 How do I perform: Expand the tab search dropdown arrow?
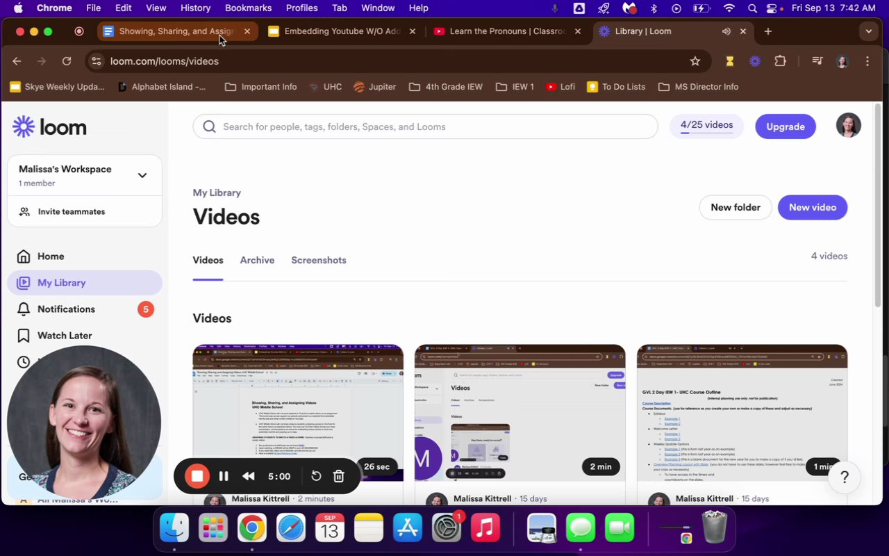pos(868,31)
